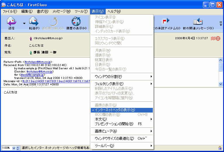Open the dropdown arrow next to 返信

[24, 23]
